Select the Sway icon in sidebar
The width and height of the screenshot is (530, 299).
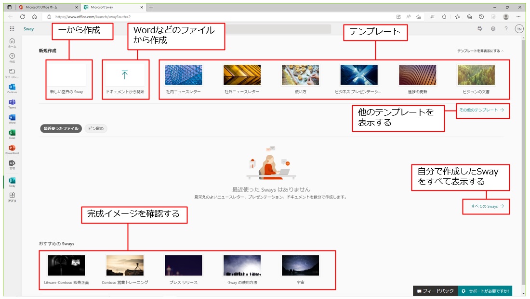(x=12, y=182)
